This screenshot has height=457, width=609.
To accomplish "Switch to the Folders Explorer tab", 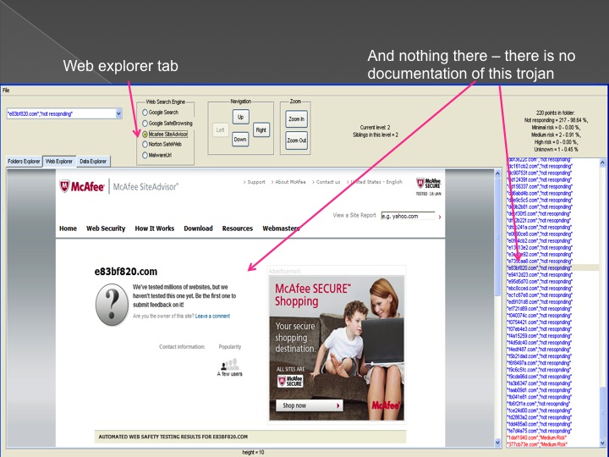I will pos(24,162).
